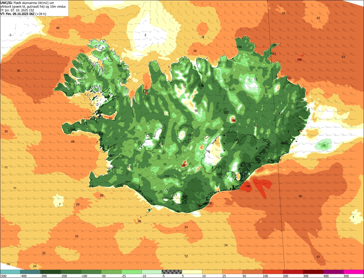The height and width of the screenshot is (278, 364).
Task: Select the magenta 500 legend swatch
Action: point(354,272)
